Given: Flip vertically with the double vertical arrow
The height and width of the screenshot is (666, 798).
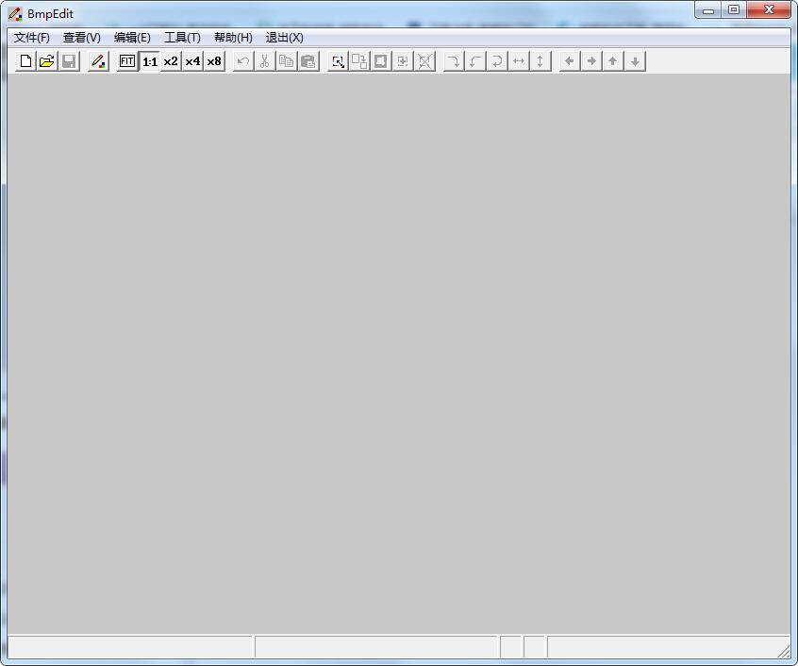Looking at the screenshot, I should [x=540, y=61].
